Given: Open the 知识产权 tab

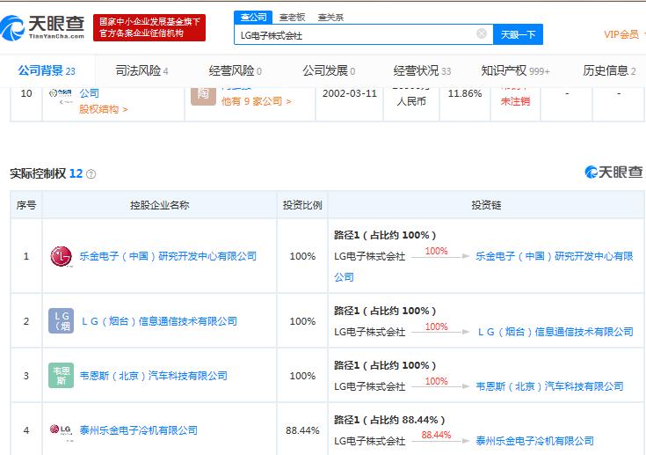Looking at the screenshot, I should [x=515, y=71].
